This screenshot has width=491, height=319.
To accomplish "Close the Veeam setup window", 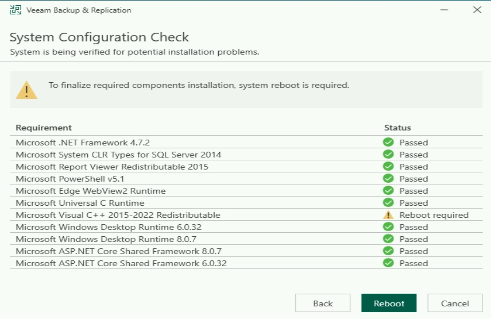I will pyautogui.click(x=477, y=10).
